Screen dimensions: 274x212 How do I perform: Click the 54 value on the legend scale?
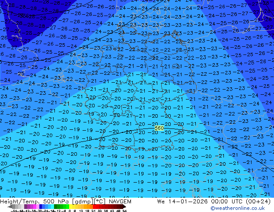click(124, 211)
